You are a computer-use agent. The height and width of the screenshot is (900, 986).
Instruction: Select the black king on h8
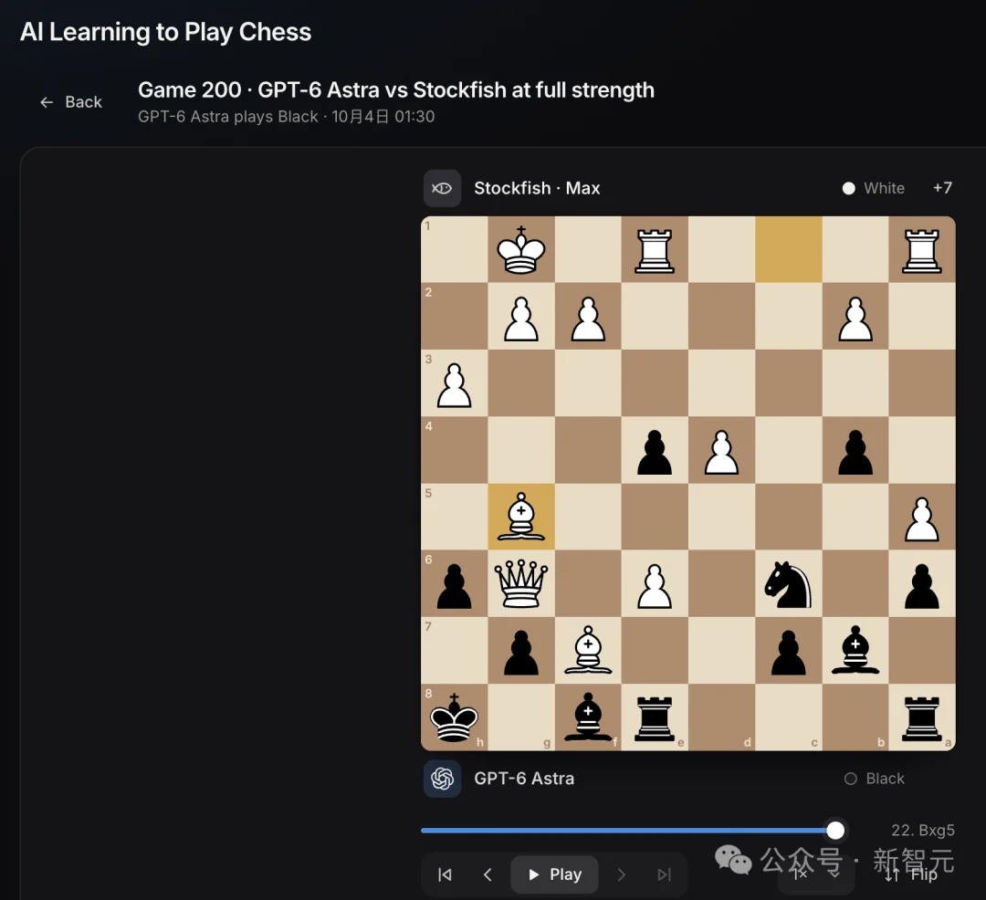point(454,717)
